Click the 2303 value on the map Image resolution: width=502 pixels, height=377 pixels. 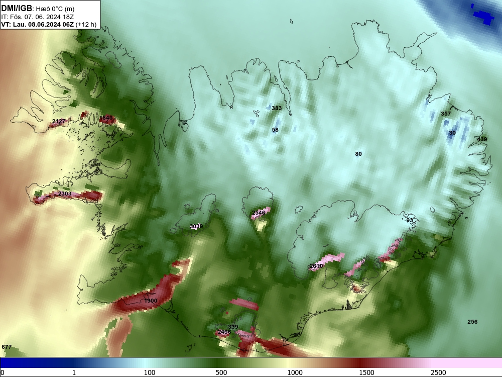click(65, 194)
